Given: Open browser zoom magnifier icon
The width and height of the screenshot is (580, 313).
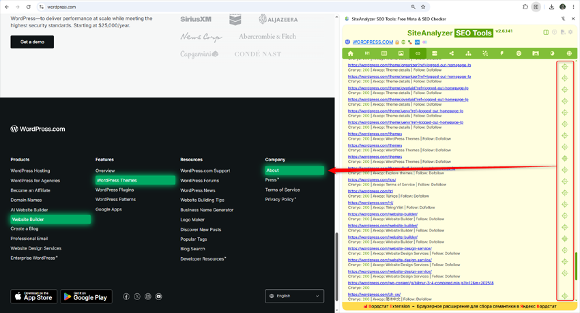Looking at the screenshot, I should tap(413, 7).
